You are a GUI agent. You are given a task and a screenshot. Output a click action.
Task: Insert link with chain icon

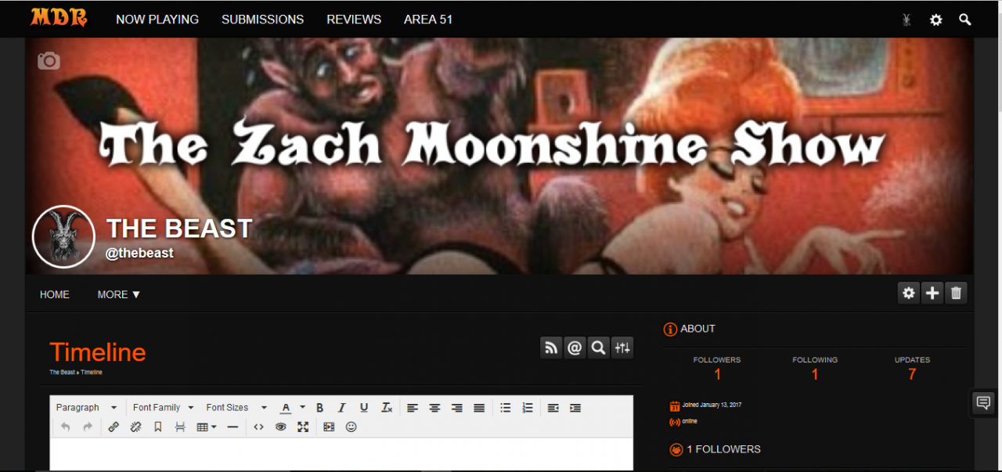click(x=114, y=427)
